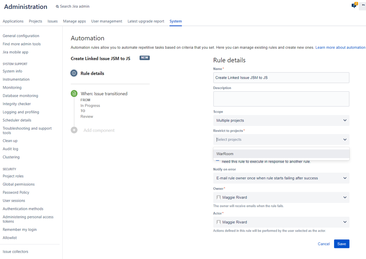View User sessions

click(x=14, y=201)
